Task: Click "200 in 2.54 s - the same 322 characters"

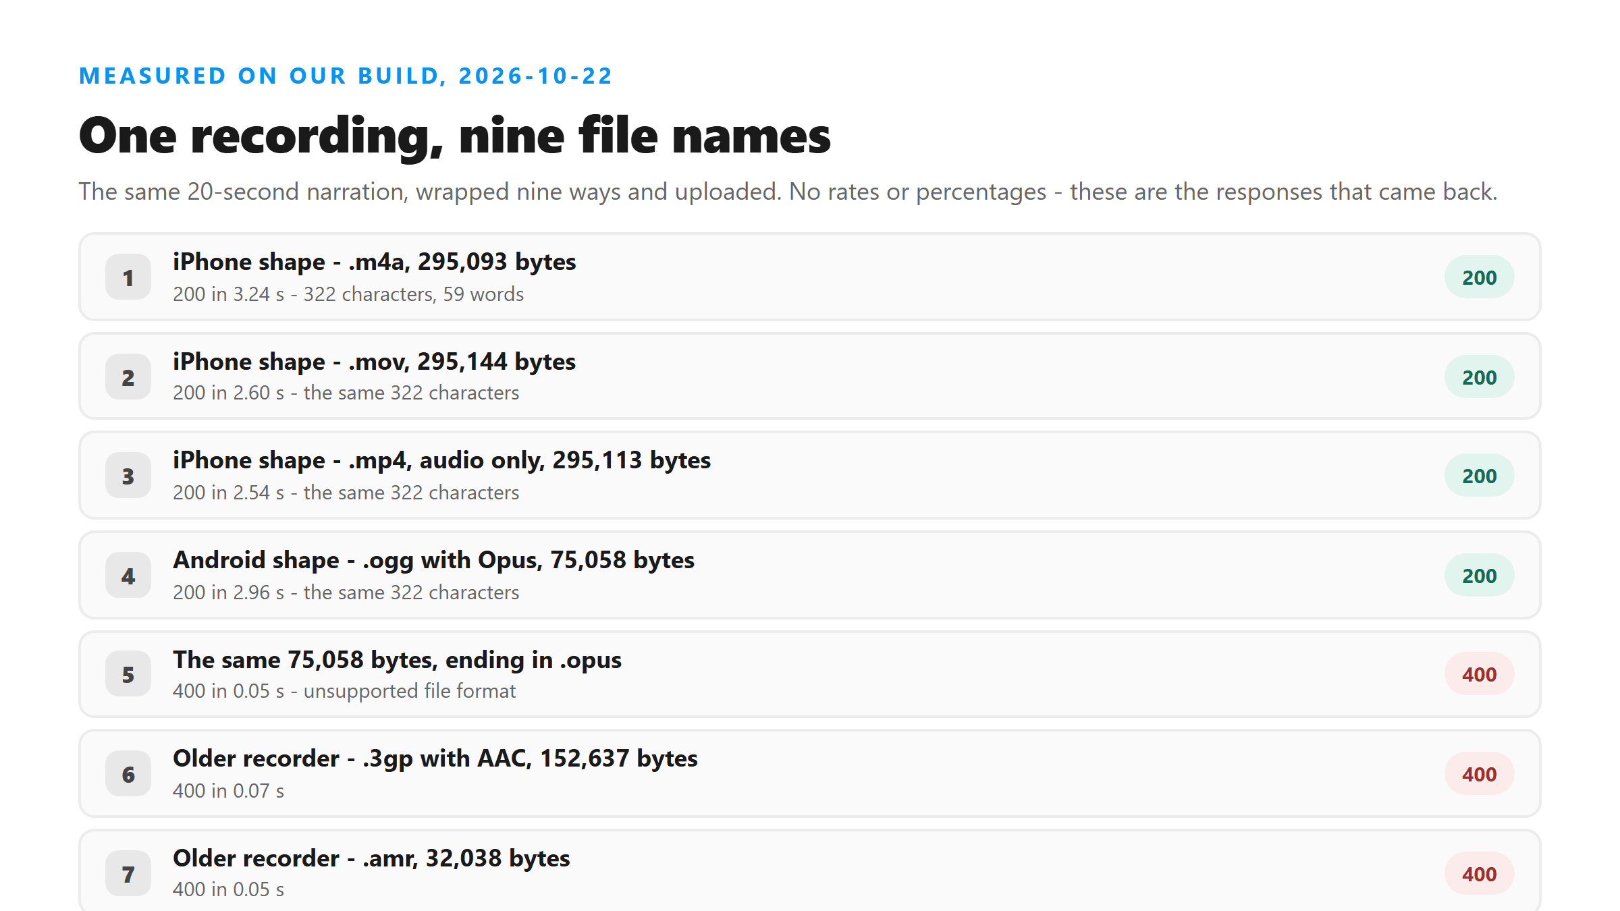Action: pos(346,493)
